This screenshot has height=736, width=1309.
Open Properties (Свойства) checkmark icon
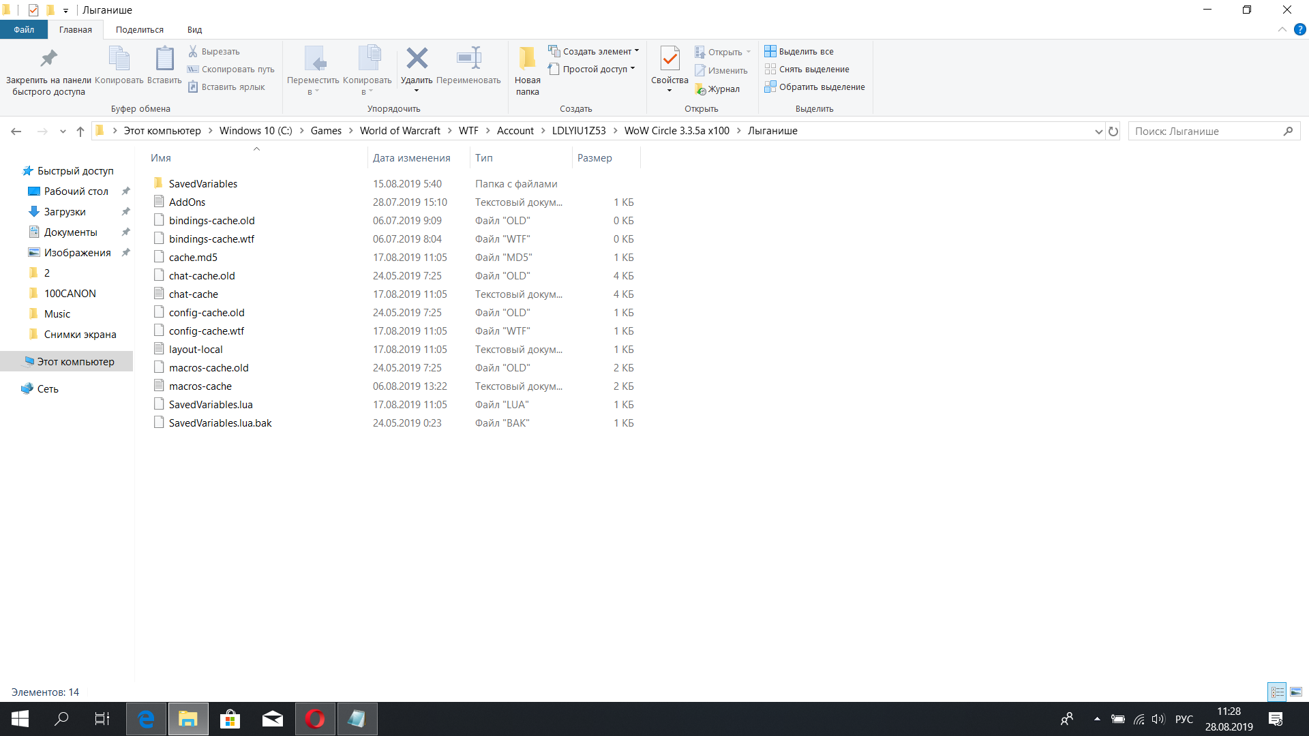pos(669,59)
